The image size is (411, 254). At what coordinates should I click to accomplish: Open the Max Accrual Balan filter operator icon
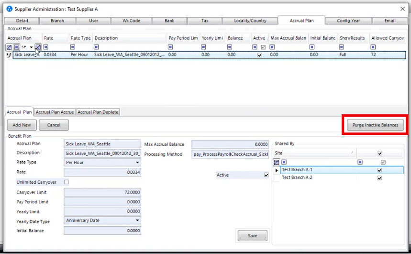point(272,47)
